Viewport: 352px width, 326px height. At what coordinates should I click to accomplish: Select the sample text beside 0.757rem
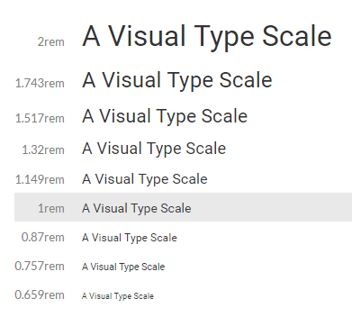[x=123, y=267]
